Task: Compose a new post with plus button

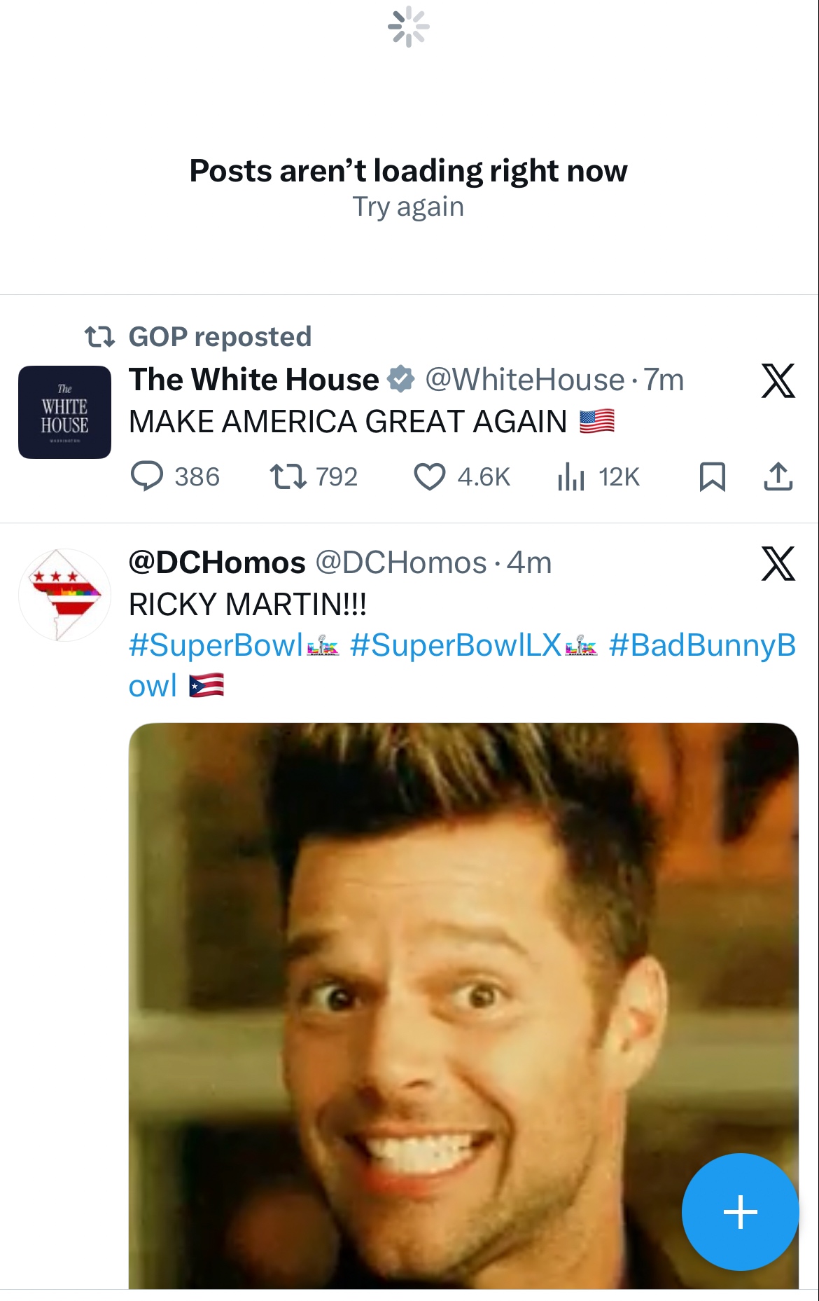Action: point(740,1211)
